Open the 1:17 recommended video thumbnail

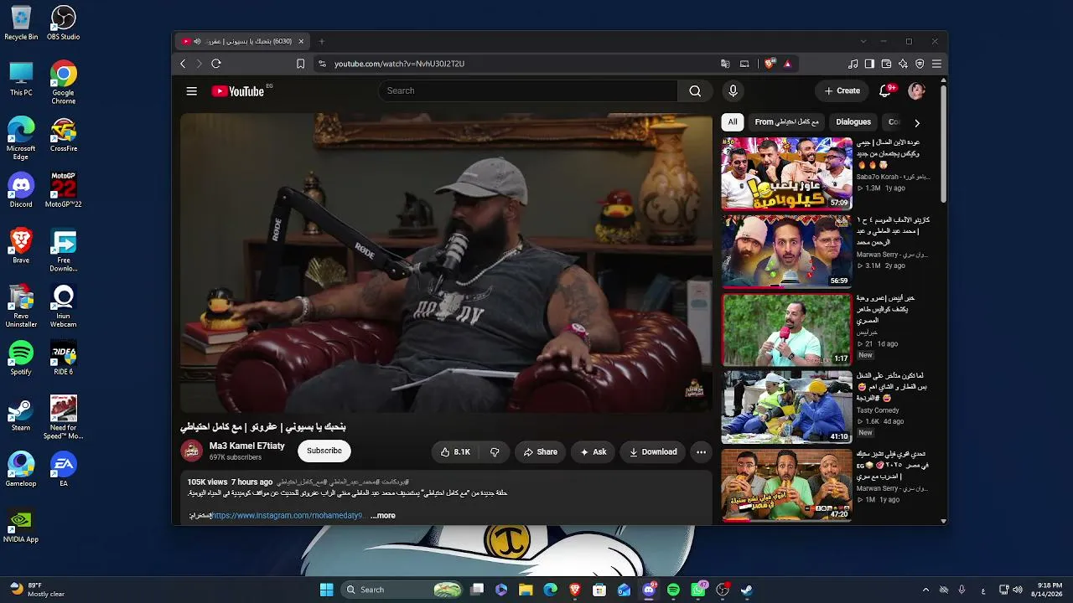[787, 329]
